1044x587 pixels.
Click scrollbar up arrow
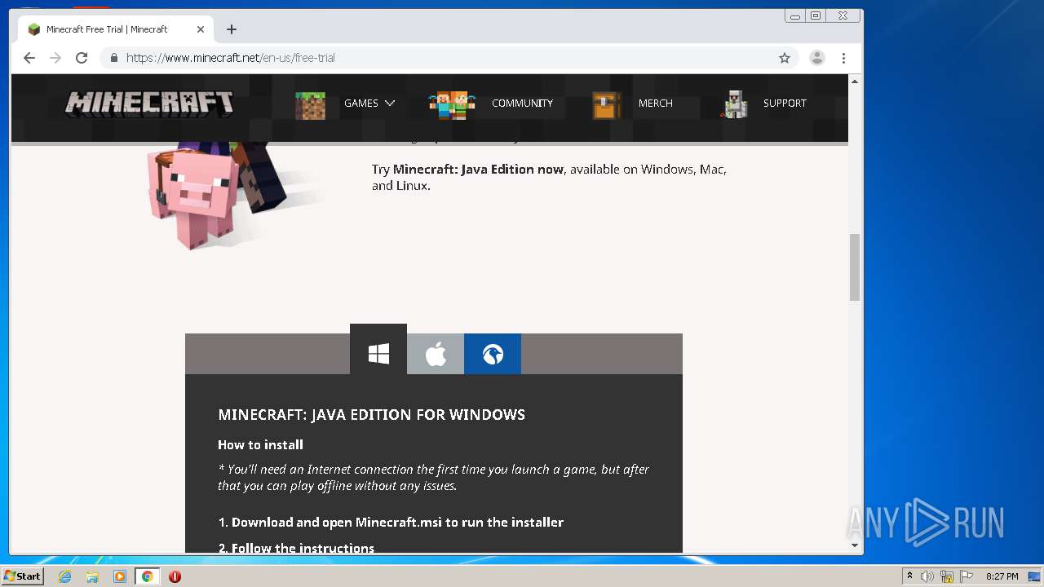[855, 82]
